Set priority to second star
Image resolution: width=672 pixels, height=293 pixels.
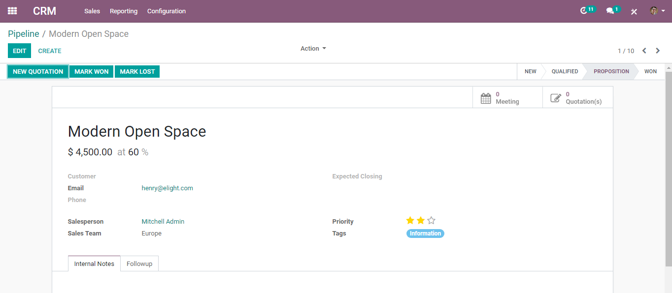tap(421, 221)
